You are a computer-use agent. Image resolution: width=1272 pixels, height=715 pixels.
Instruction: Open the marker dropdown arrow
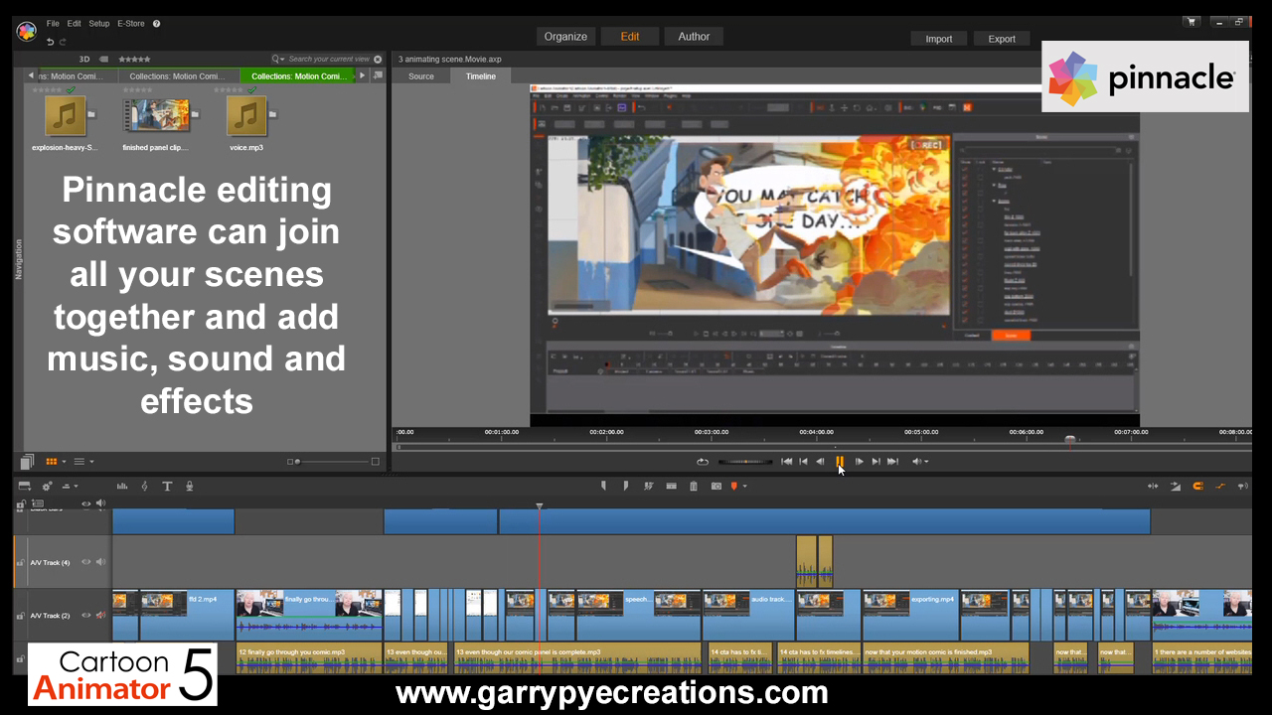coord(744,487)
